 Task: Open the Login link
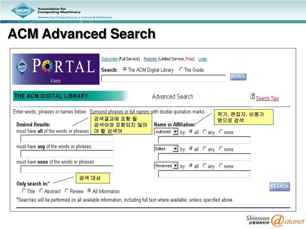coord(203,59)
